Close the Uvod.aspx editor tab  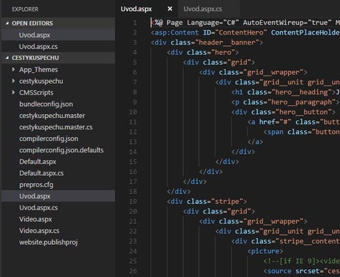(170, 9)
